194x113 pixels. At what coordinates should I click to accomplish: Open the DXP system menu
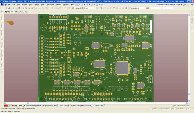4,5
